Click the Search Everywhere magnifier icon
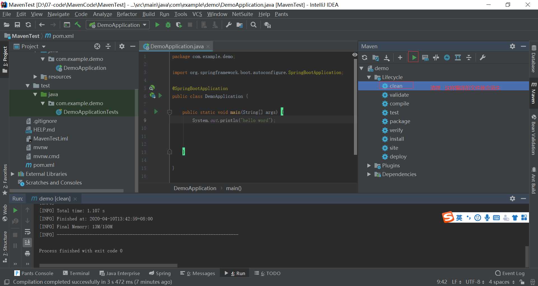 click(253, 25)
